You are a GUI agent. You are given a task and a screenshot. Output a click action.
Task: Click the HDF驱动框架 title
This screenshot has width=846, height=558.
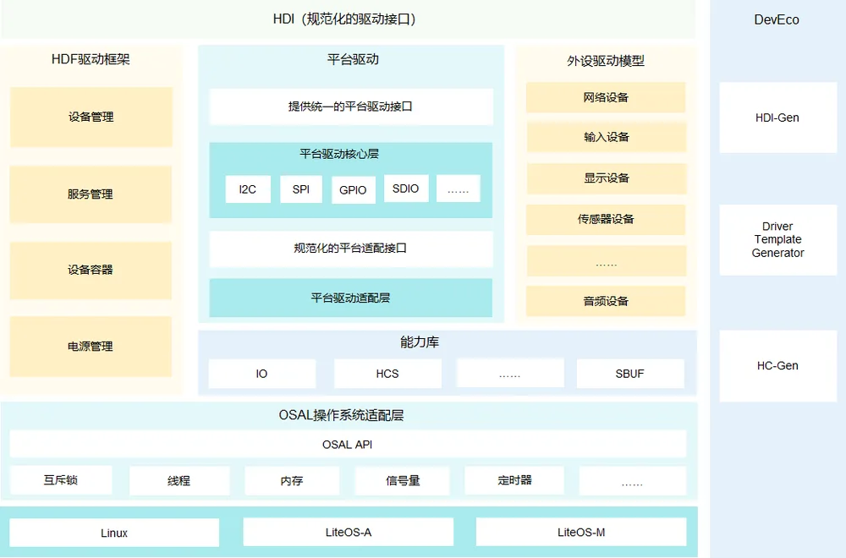(x=91, y=59)
